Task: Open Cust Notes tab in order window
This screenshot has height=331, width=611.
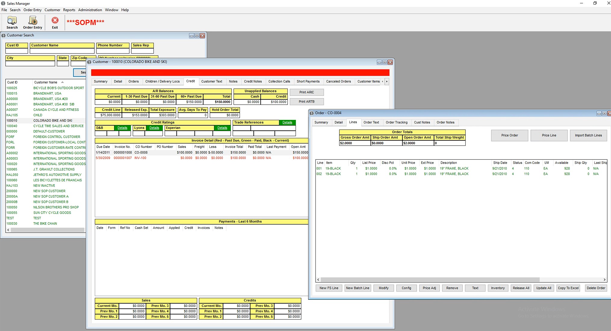Action: [422, 123]
